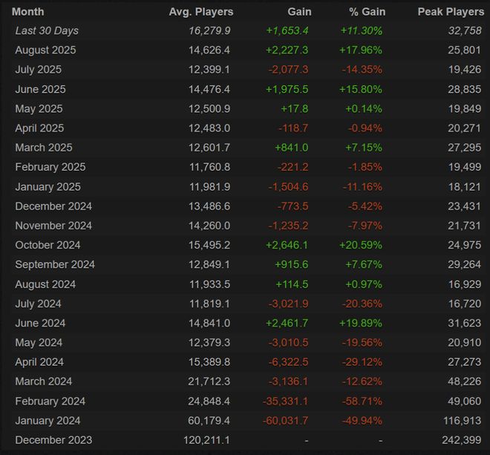
Task: Click the +2,227.3 gain value
Action: pos(287,50)
